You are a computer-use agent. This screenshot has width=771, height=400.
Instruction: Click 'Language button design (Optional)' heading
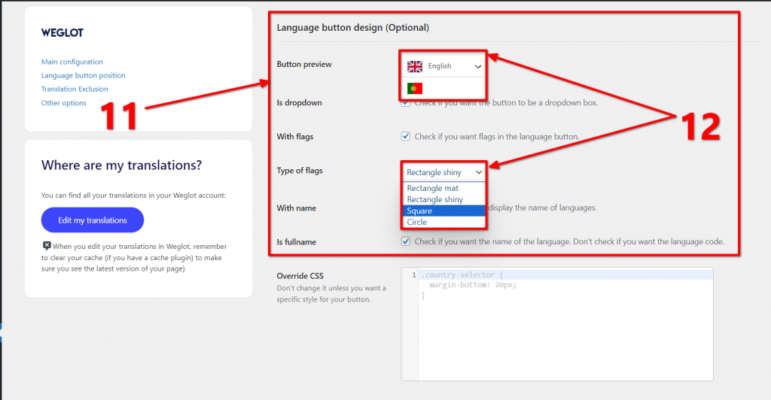[352, 28]
